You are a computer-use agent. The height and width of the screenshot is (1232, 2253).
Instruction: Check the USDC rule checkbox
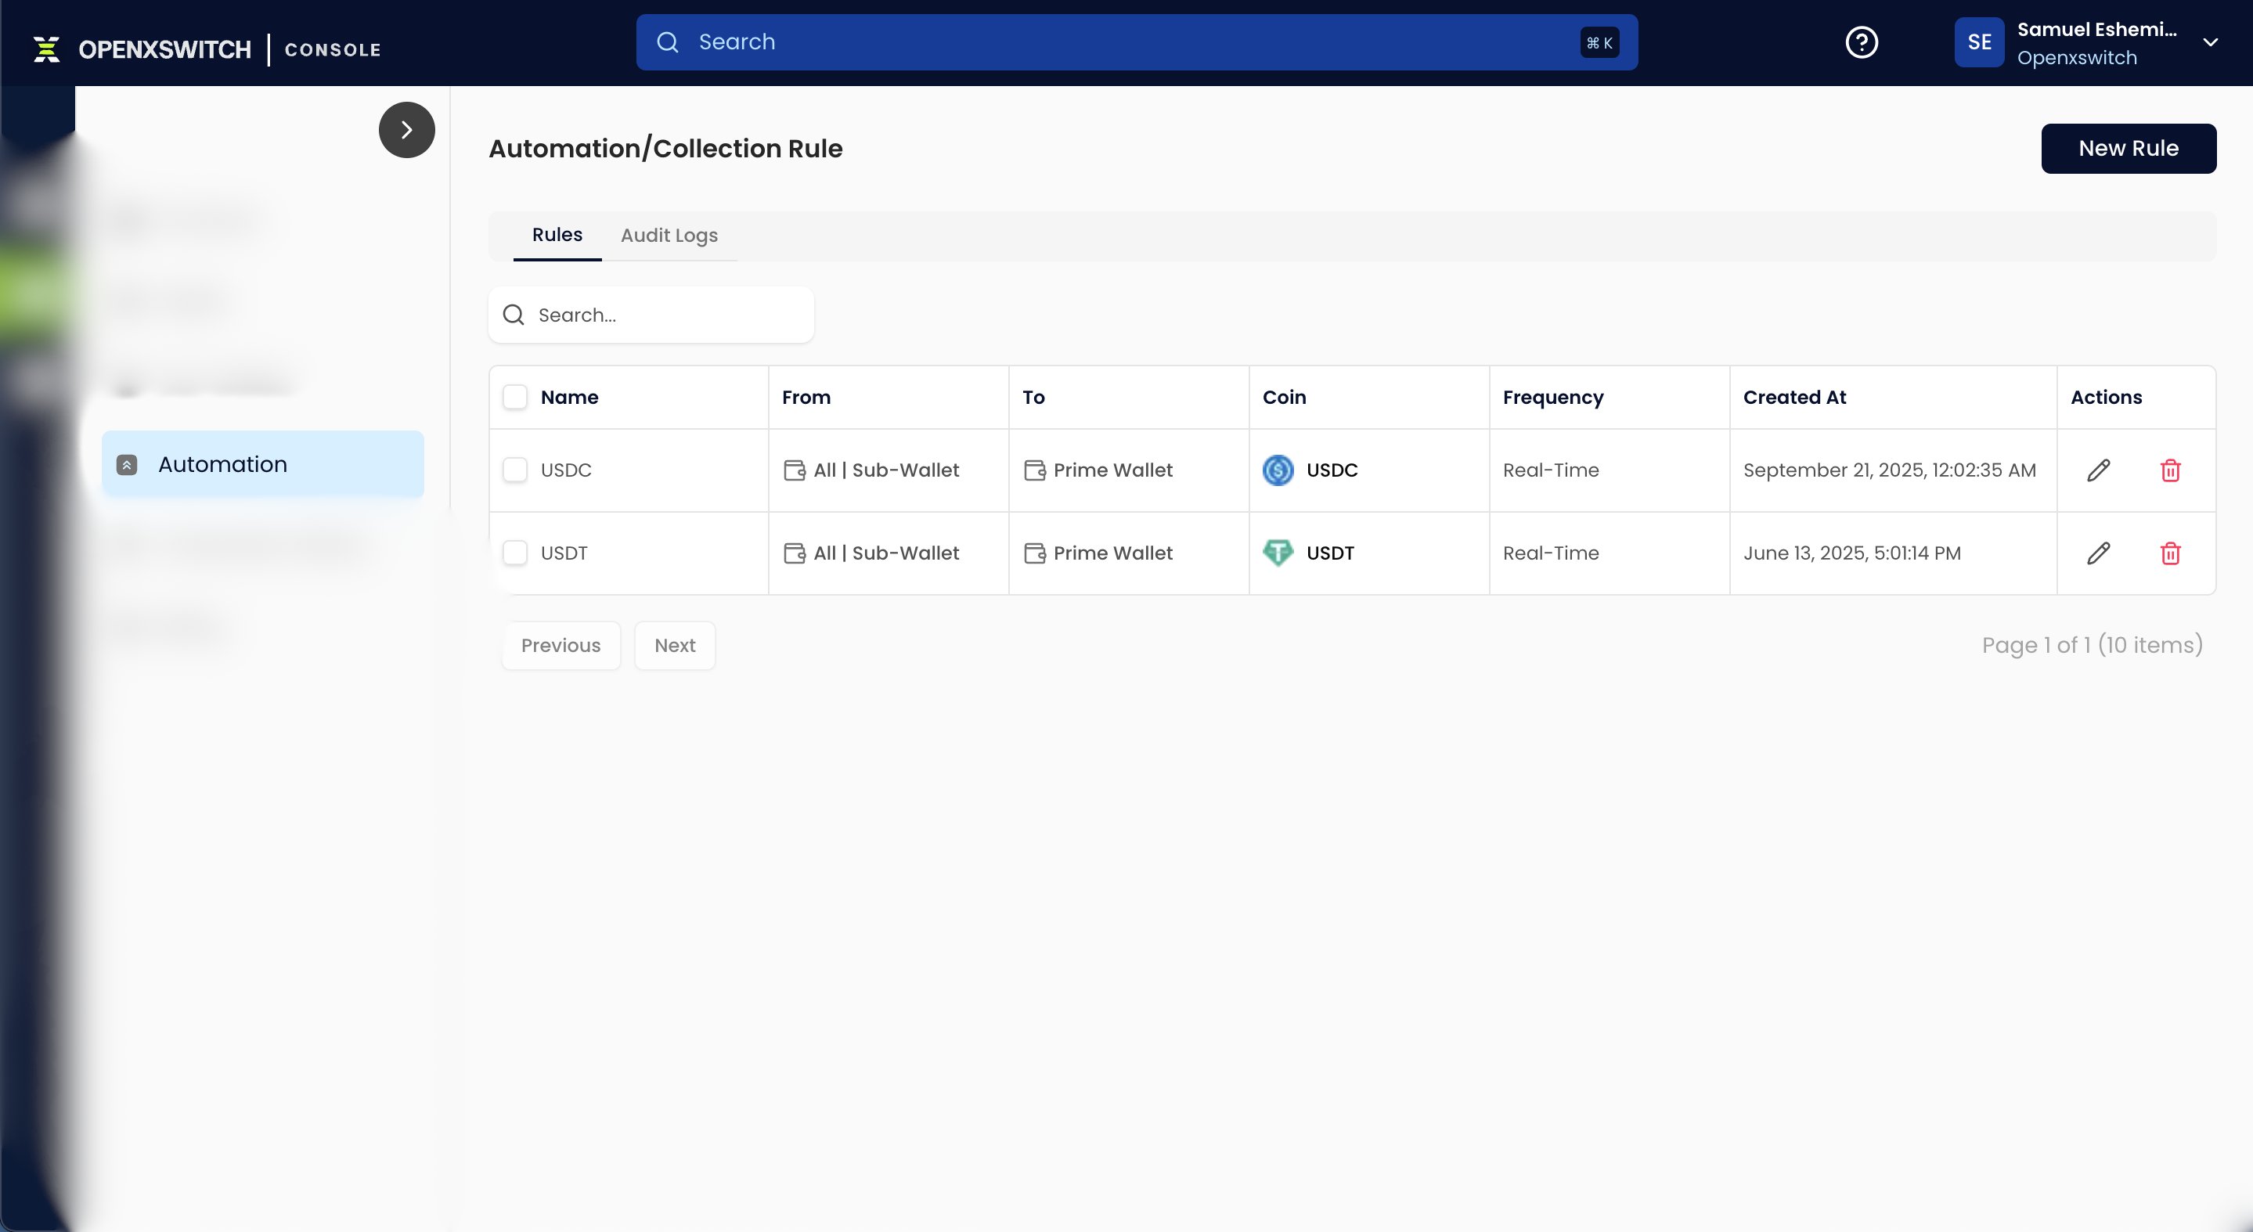515,470
